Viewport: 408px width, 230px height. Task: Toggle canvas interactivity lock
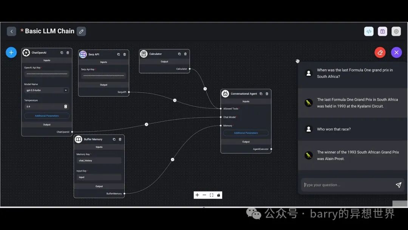click(x=219, y=195)
